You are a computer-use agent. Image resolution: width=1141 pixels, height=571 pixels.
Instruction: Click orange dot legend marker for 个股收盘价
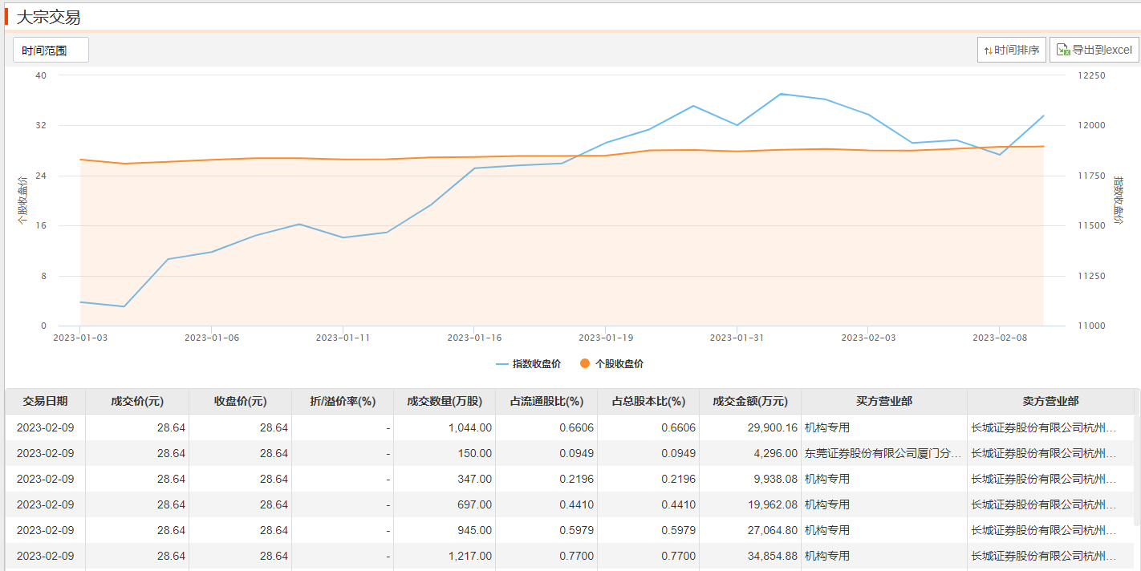[x=585, y=363]
